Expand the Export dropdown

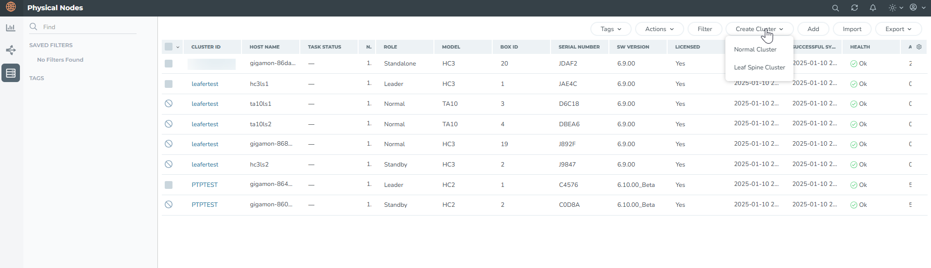898,29
